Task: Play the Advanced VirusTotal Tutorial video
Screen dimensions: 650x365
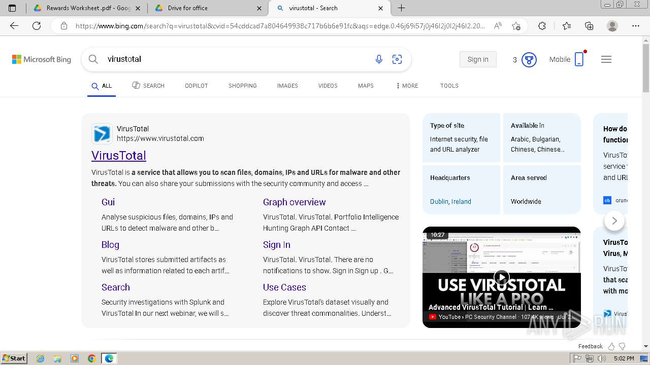Action: pyautogui.click(x=502, y=277)
